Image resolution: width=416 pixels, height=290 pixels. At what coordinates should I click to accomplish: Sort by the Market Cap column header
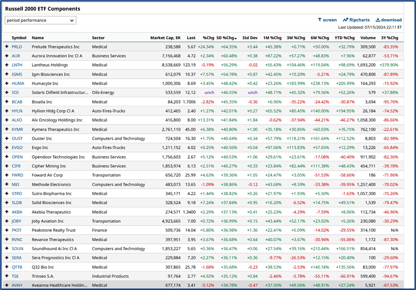[165, 37]
